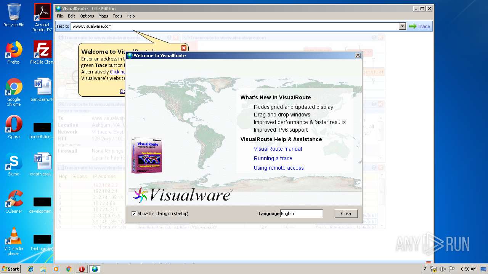This screenshot has height=274, width=488.
Task: Close the Welcome to VisualRoute dialog
Action: pyautogui.click(x=358, y=56)
